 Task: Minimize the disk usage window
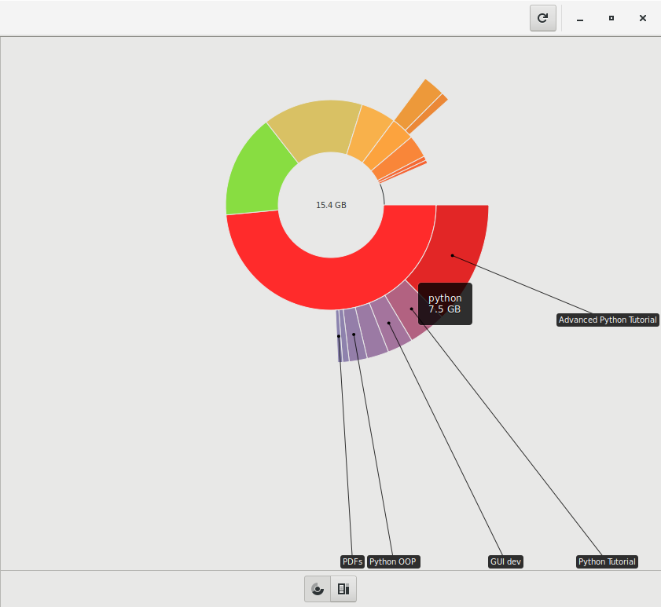pos(580,19)
